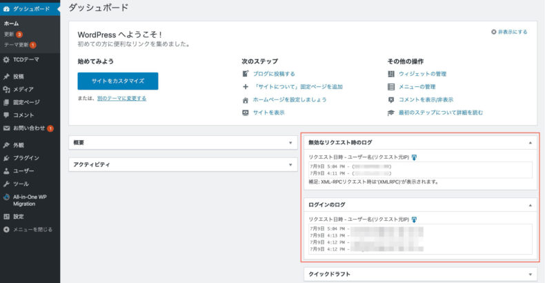
Task: Click the コメントを表示/非表示 link
Action: [x=426, y=100]
